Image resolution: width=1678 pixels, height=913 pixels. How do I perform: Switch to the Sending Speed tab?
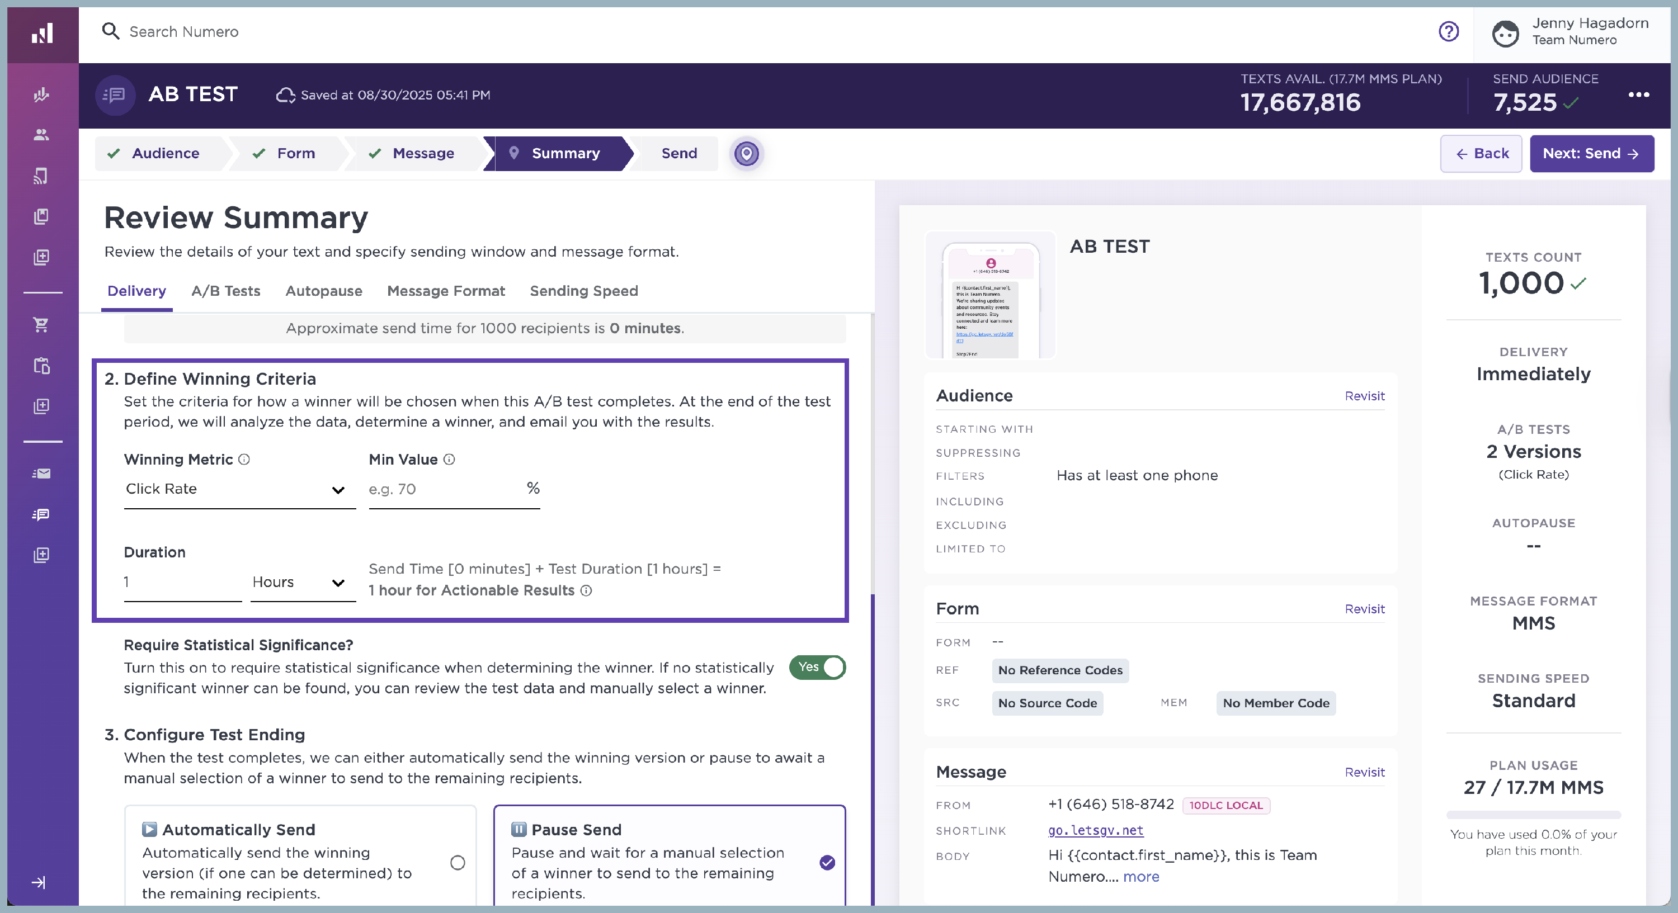[x=583, y=291]
